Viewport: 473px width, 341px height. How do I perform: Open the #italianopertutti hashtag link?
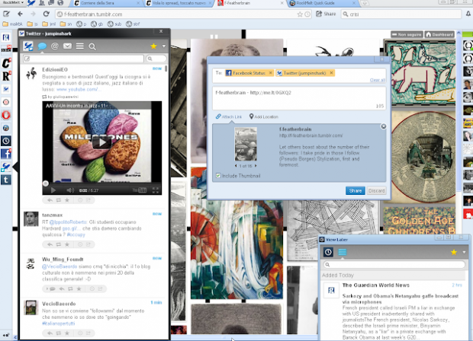(x=59, y=323)
